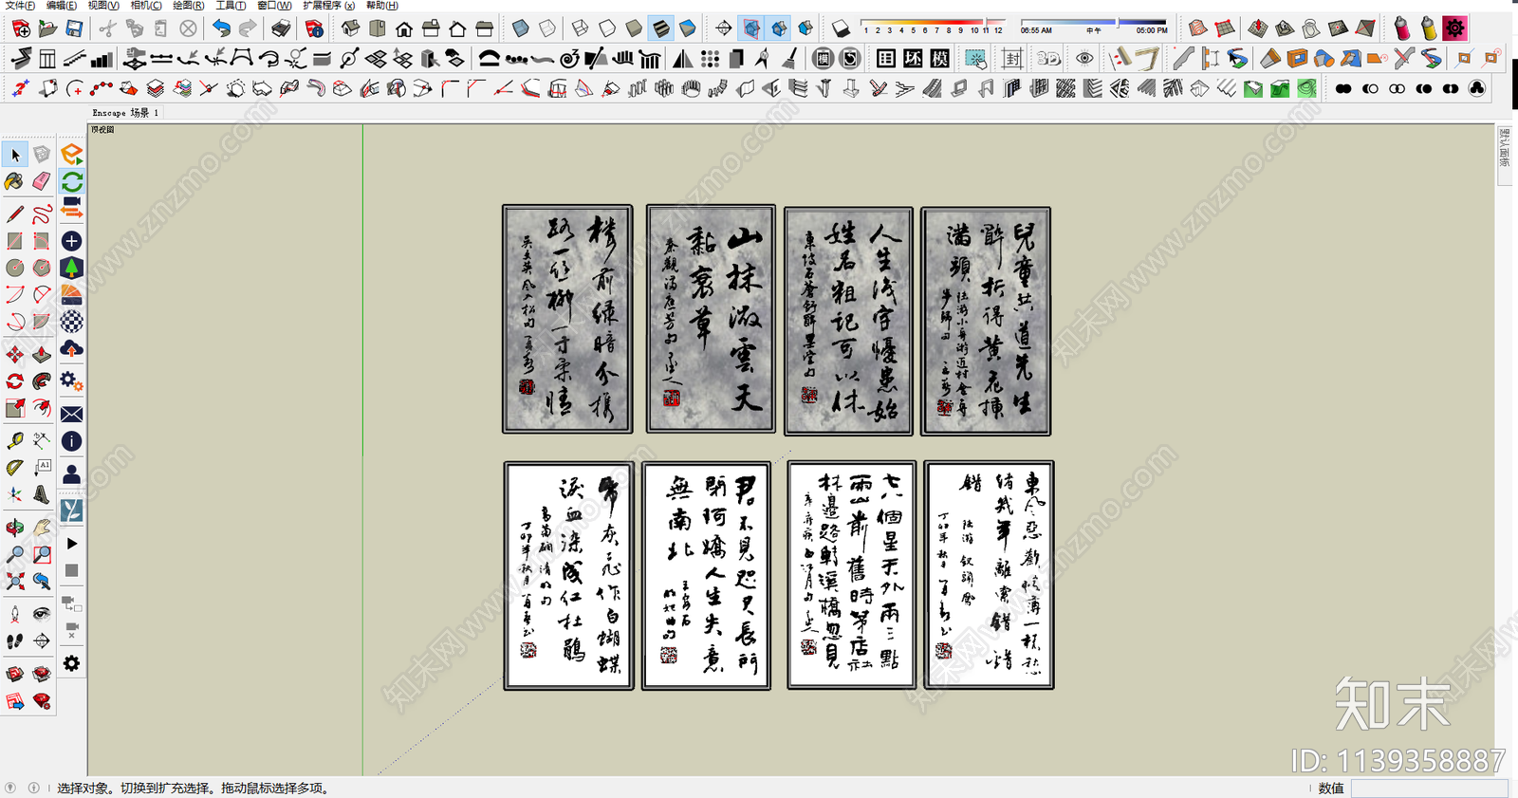Image resolution: width=1518 pixels, height=798 pixels.
Task: Choose the 3D Text tool
Action: [42, 494]
